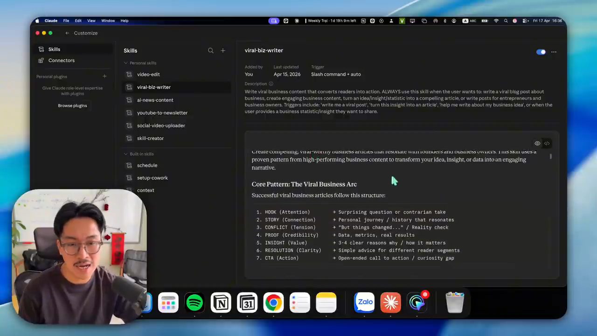Toggle the eye preview icon in skill content
This screenshot has width=597, height=336.
pos(537,143)
